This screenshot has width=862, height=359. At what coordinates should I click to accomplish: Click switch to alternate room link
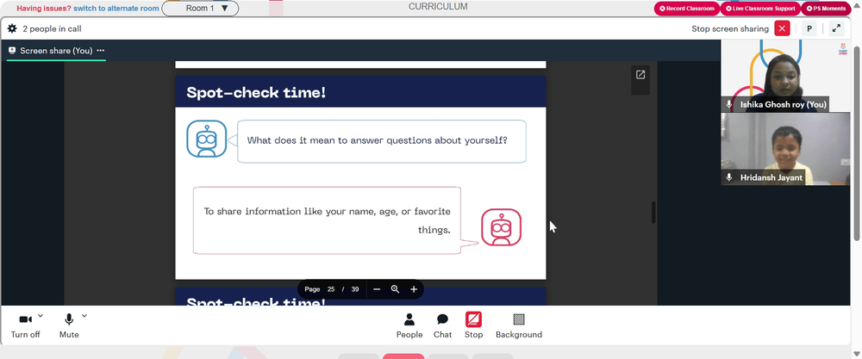click(116, 9)
